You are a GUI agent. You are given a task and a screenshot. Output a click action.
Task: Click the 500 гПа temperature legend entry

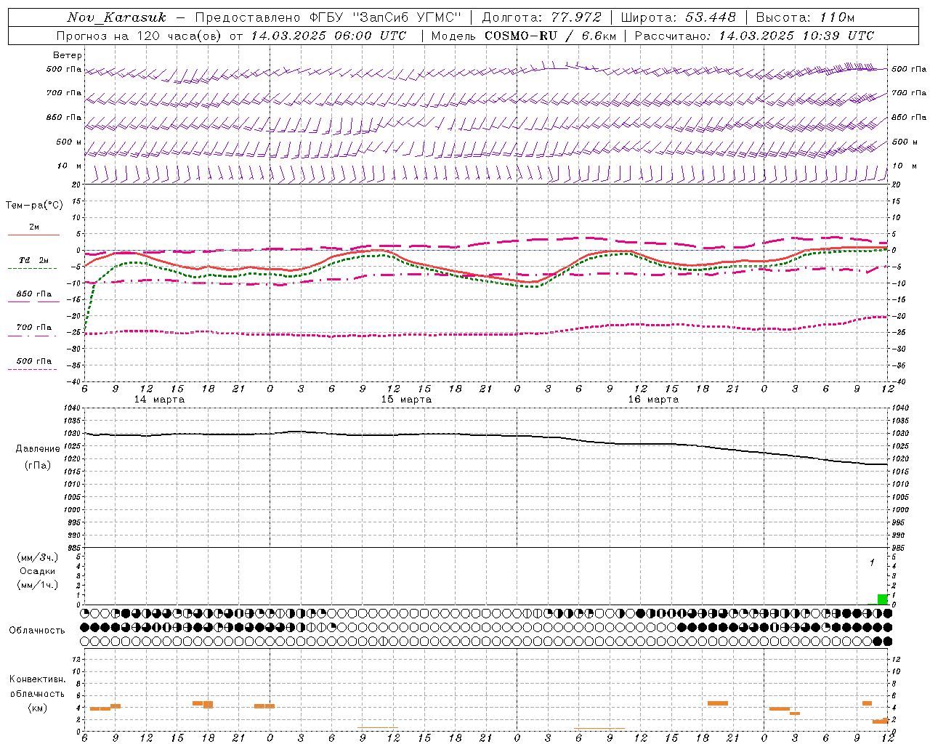[x=34, y=361]
